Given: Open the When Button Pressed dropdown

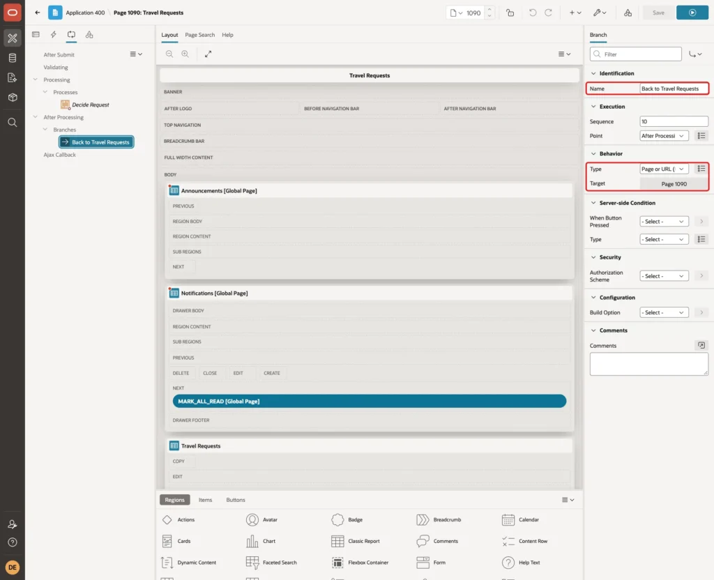Looking at the screenshot, I should click(x=664, y=221).
